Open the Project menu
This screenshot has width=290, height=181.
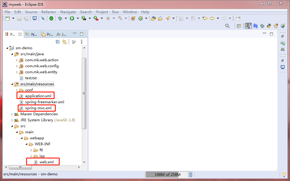pyautogui.click(x=102, y=12)
